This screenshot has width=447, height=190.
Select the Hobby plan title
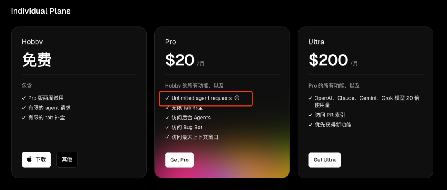(x=32, y=42)
